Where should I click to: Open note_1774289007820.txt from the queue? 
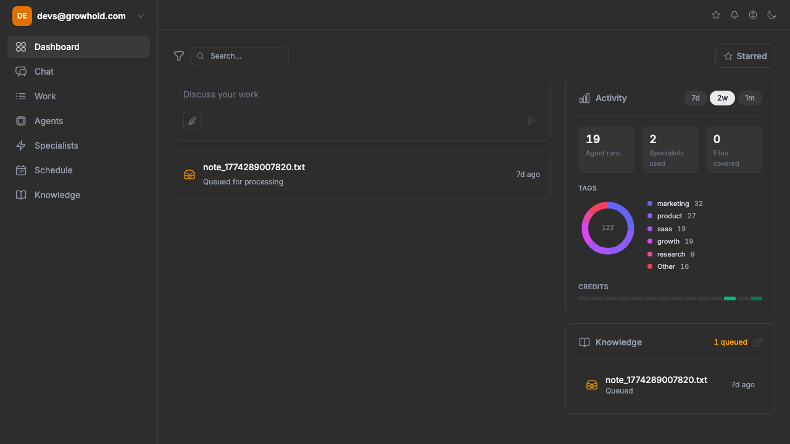point(253,167)
